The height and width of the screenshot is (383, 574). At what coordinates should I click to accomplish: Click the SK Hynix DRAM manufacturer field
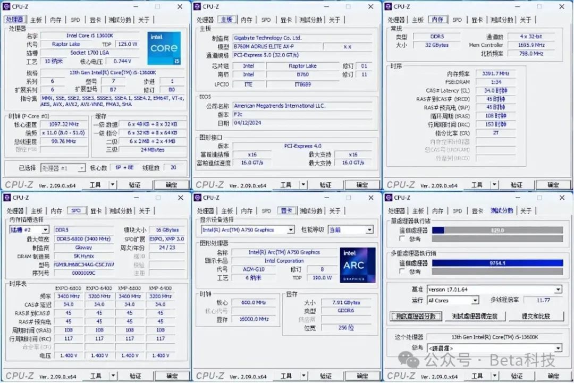click(84, 256)
